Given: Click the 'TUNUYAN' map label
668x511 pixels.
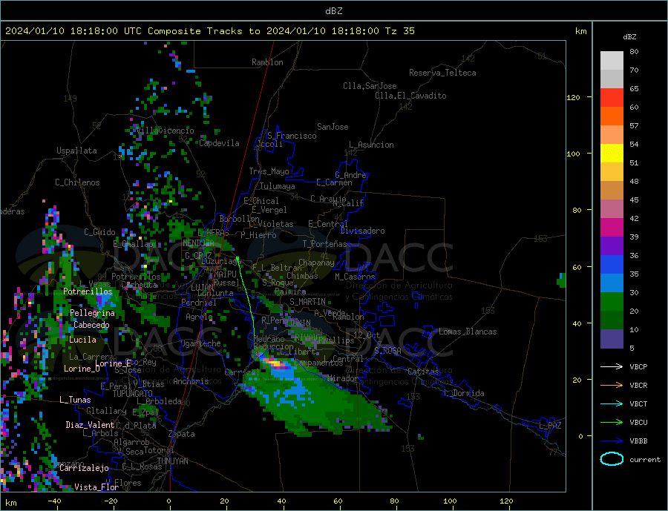Looking at the screenshot, I should pyautogui.click(x=172, y=461).
